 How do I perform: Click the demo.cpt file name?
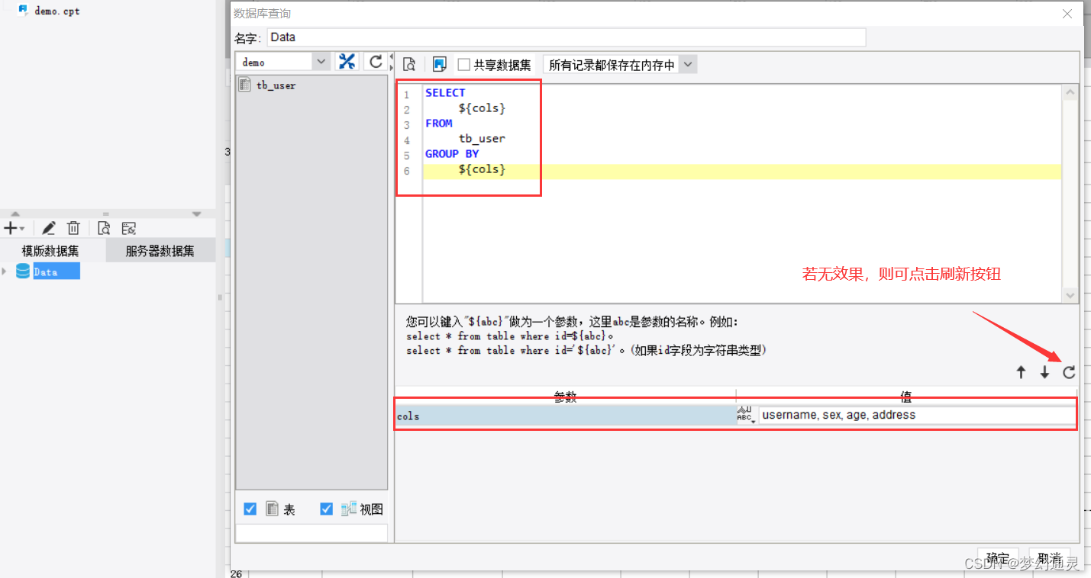[57, 11]
